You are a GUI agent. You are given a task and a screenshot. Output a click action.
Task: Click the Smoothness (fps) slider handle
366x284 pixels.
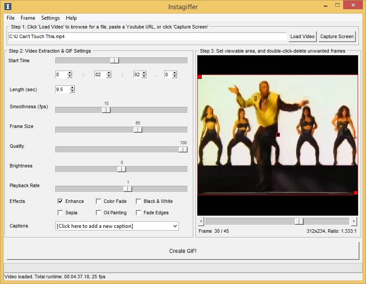coord(106,110)
